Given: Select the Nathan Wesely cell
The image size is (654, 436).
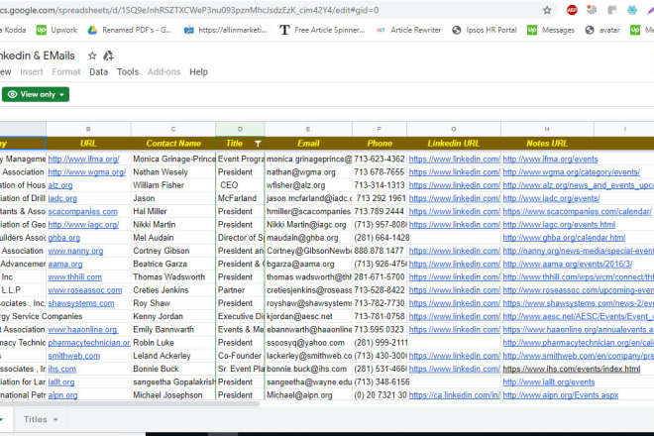Looking at the screenshot, I should (173, 171).
